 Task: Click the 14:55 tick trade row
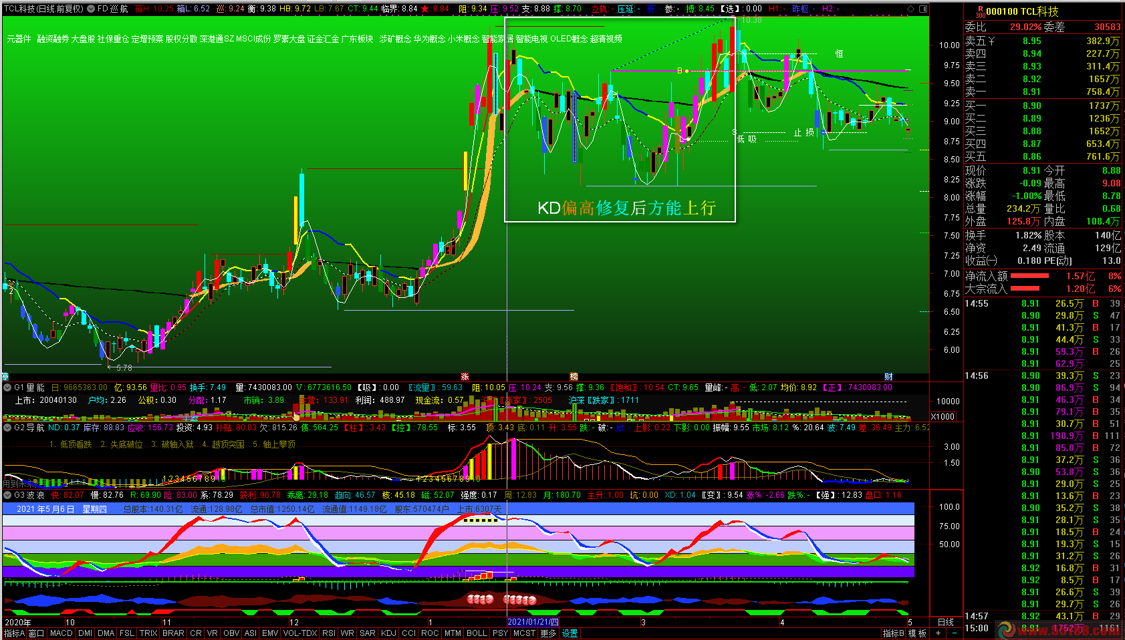(1043, 303)
